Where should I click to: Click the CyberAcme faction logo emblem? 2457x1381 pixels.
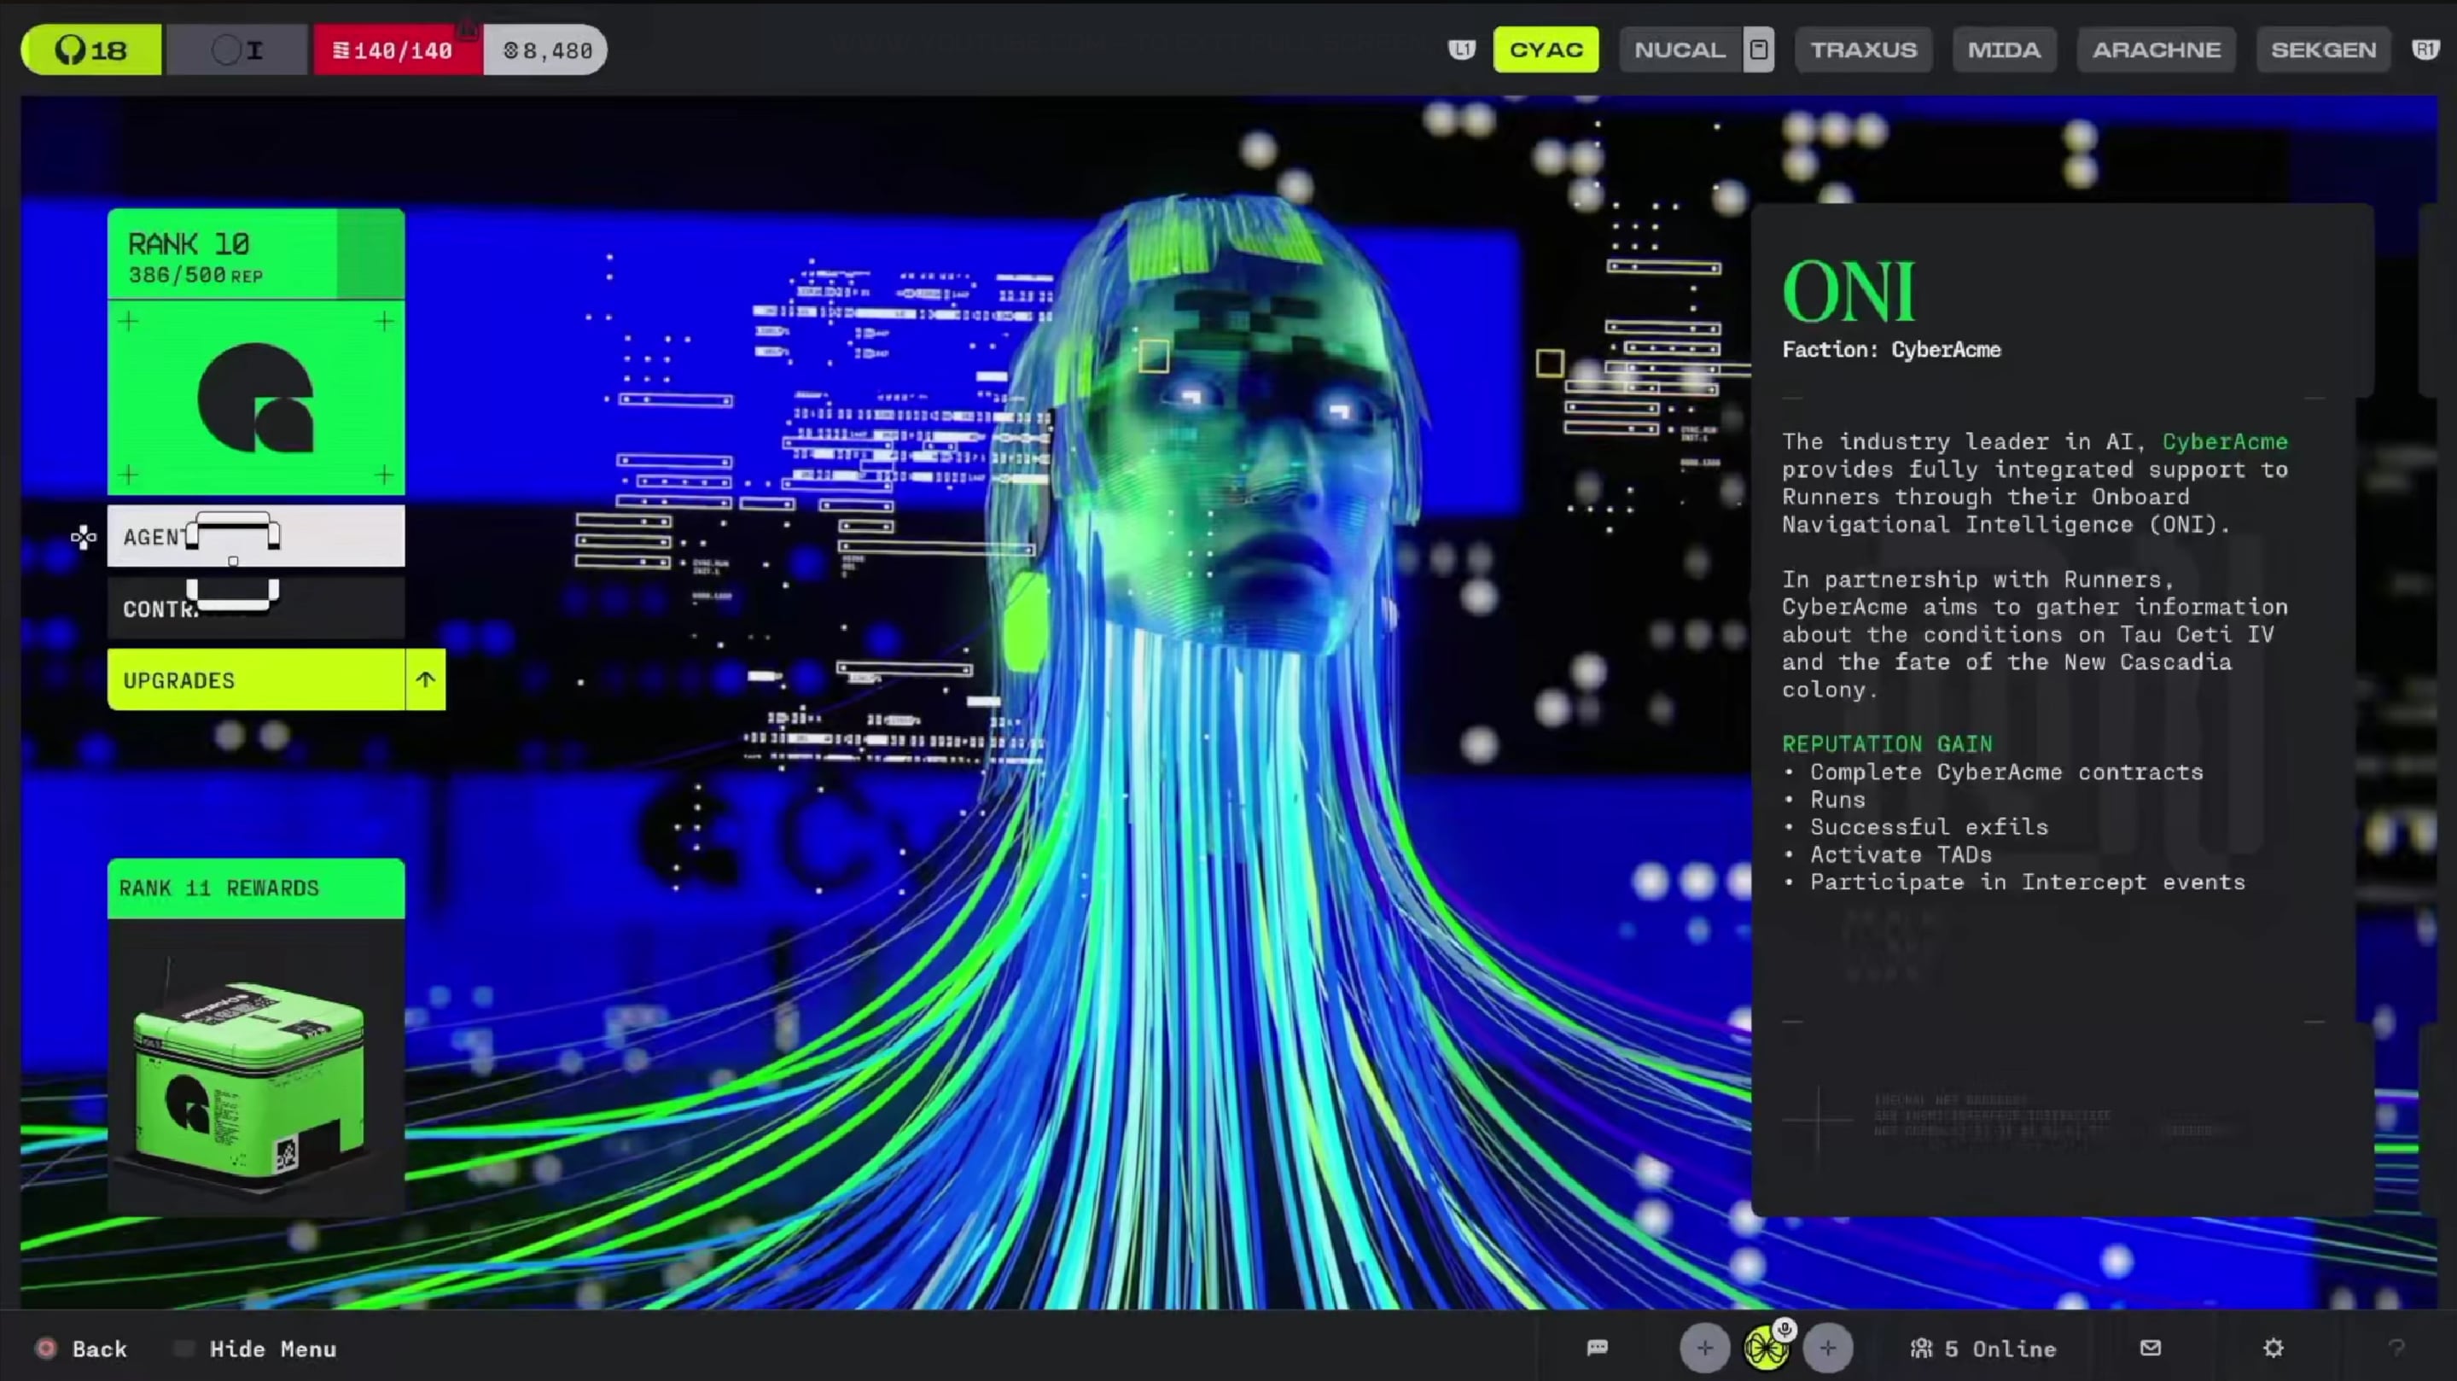(x=256, y=397)
